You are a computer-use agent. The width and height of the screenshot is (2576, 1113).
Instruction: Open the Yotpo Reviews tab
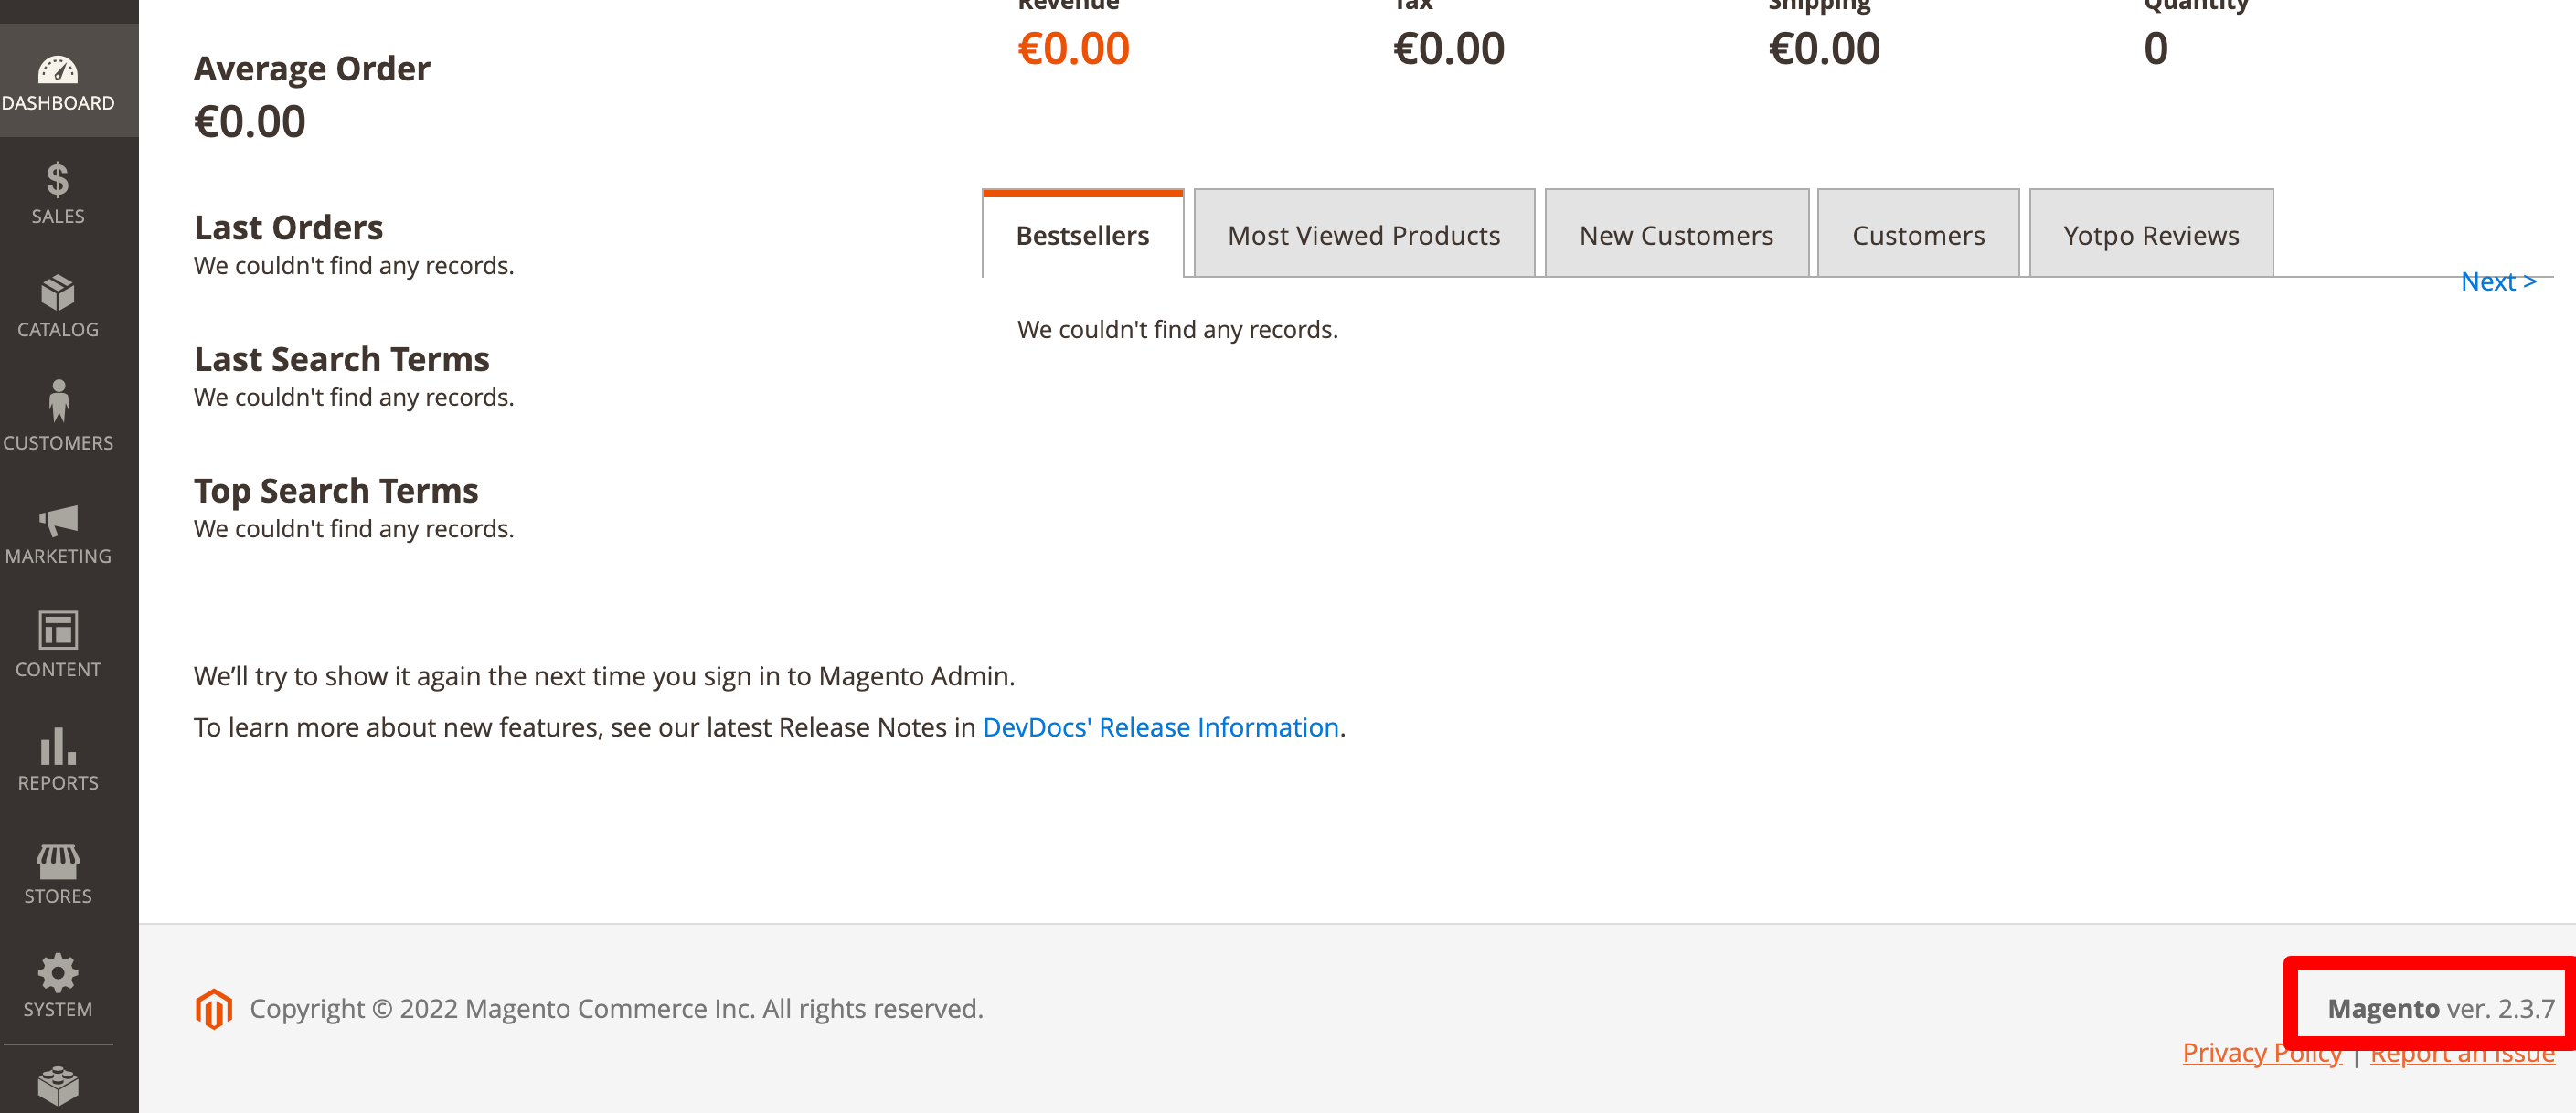tap(2150, 234)
